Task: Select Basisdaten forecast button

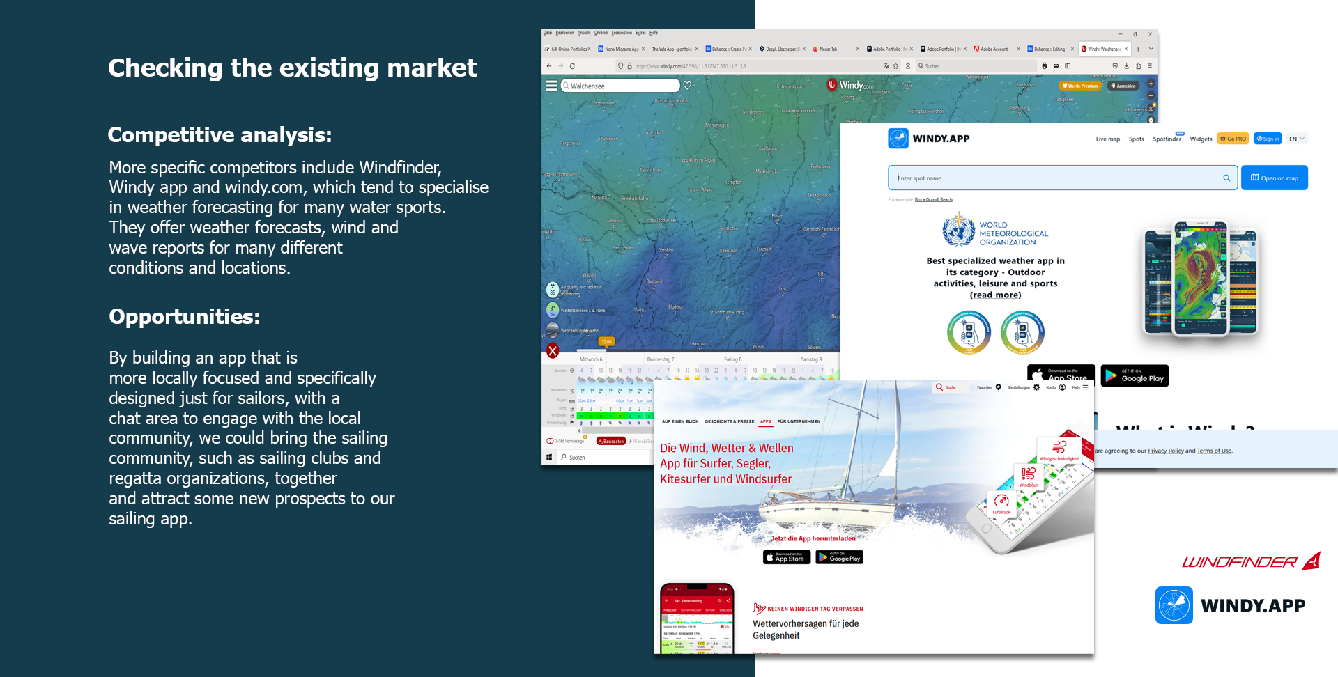Action: pyautogui.click(x=611, y=441)
